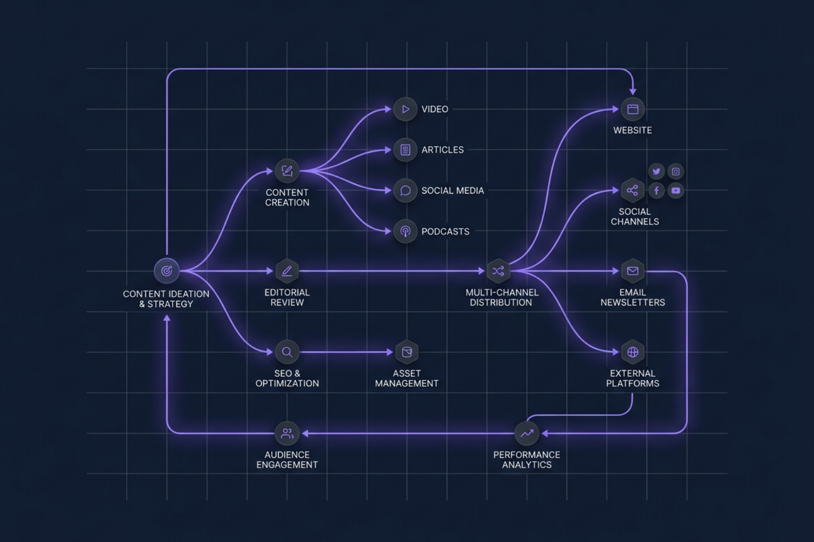
Task: Select the Articles document icon
Action: coord(405,150)
